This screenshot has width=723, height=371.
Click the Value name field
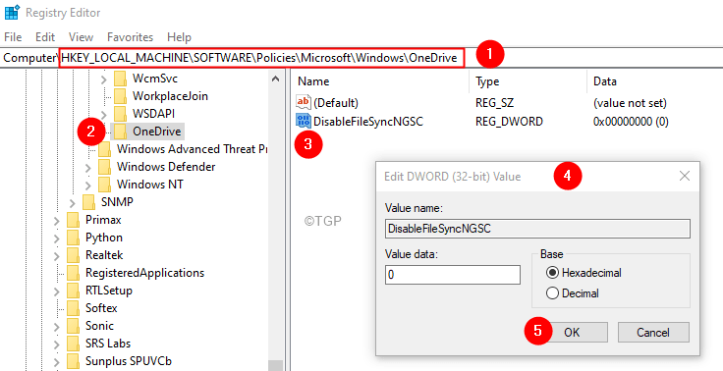point(537,229)
